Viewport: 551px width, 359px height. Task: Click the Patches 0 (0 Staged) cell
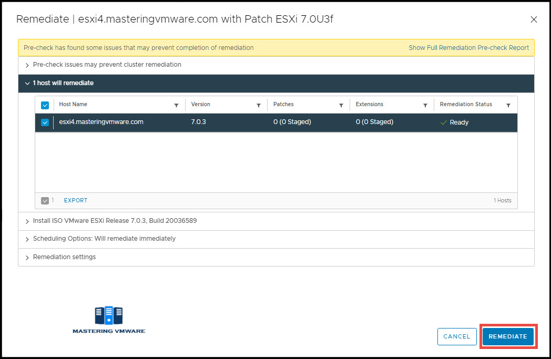pyautogui.click(x=292, y=122)
